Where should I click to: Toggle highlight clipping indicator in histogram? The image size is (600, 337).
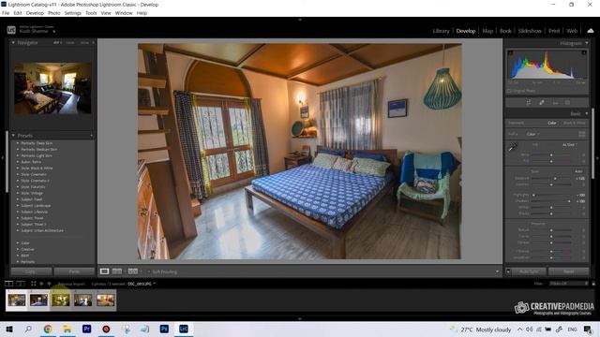coord(584,52)
